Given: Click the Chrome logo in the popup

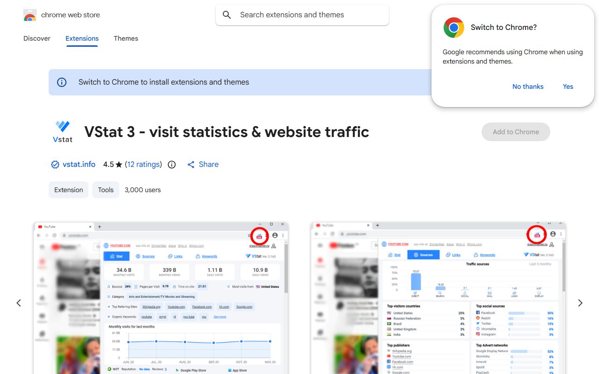Looking at the screenshot, I should coord(454,28).
